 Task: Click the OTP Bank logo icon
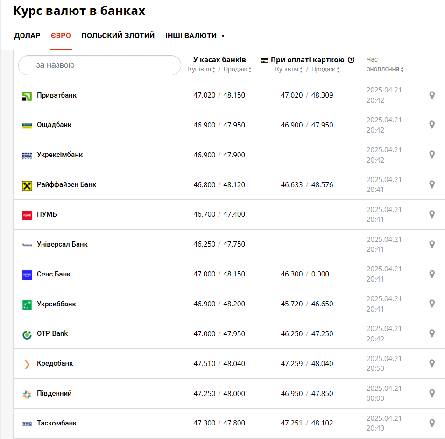click(27, 334)
